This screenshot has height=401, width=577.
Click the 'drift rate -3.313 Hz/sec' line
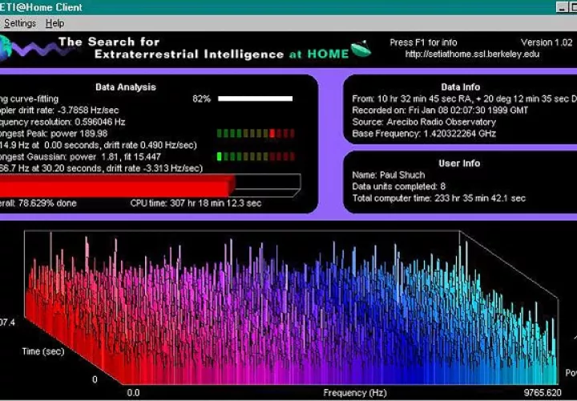(x=101, y=168)
